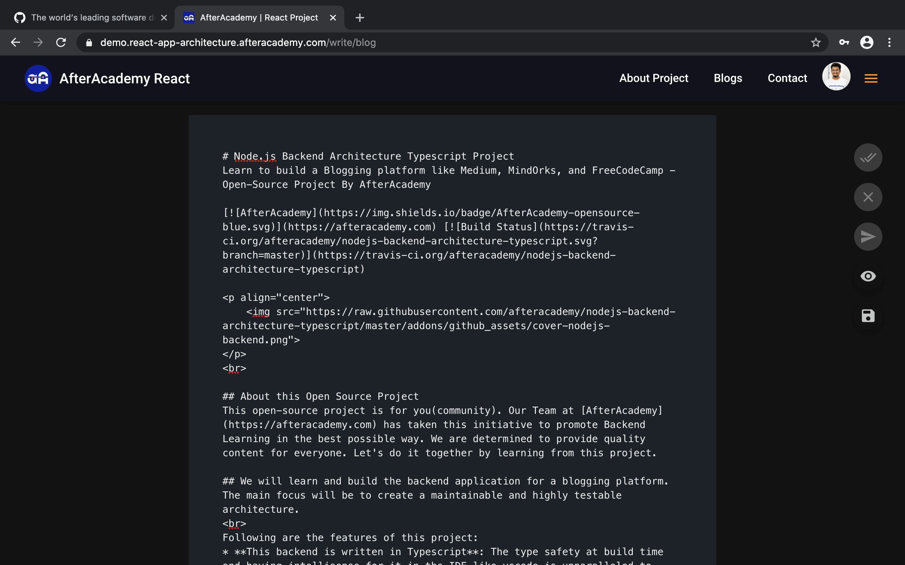Bookmark page with the star icon
This screenshot has height=565, width=905.
coord(816,43)
